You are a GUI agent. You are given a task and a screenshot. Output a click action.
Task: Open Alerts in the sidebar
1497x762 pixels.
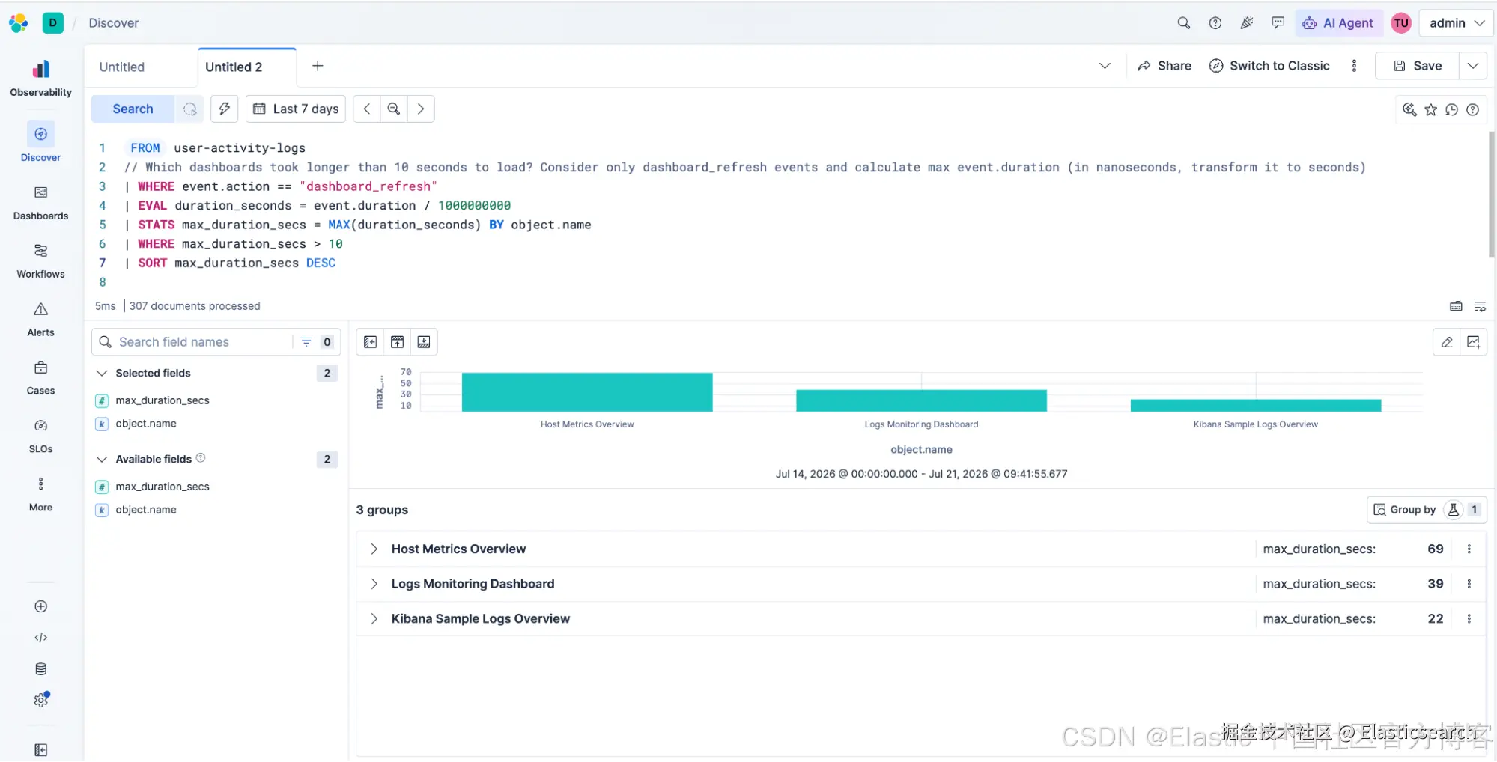(x=40, y=320)
